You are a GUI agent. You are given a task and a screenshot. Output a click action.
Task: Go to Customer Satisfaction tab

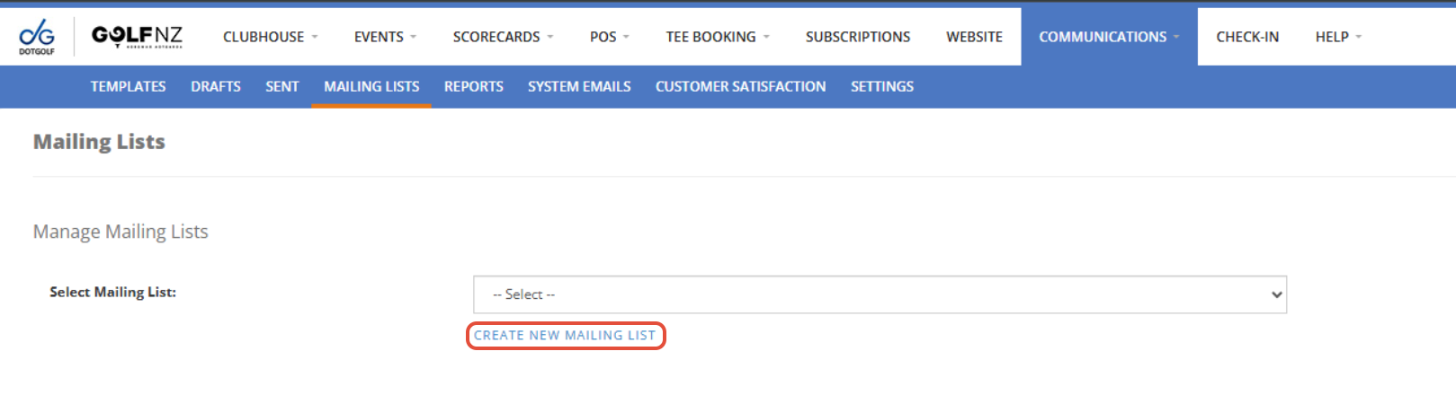pos(740,86)
